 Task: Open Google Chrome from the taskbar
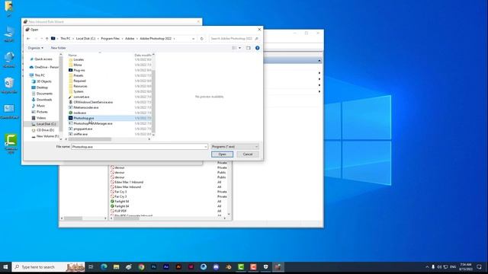click(141, 267)
